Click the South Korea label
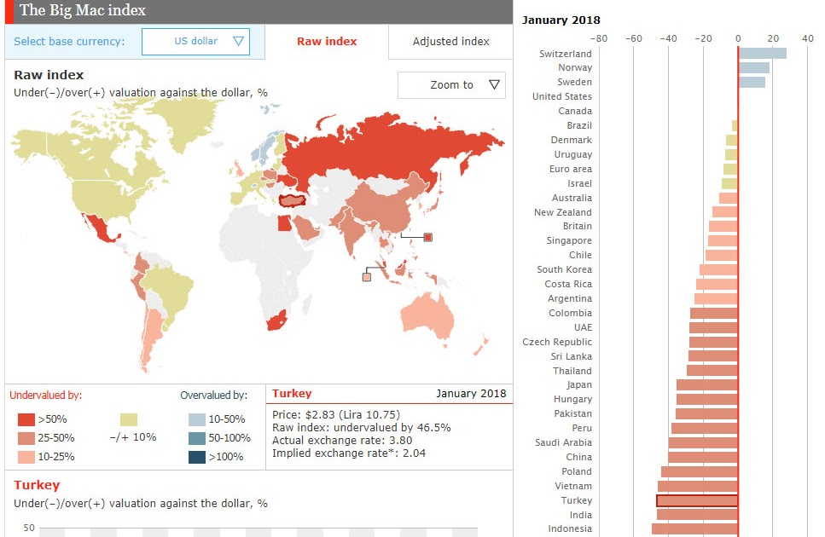 tap(564, 269)
